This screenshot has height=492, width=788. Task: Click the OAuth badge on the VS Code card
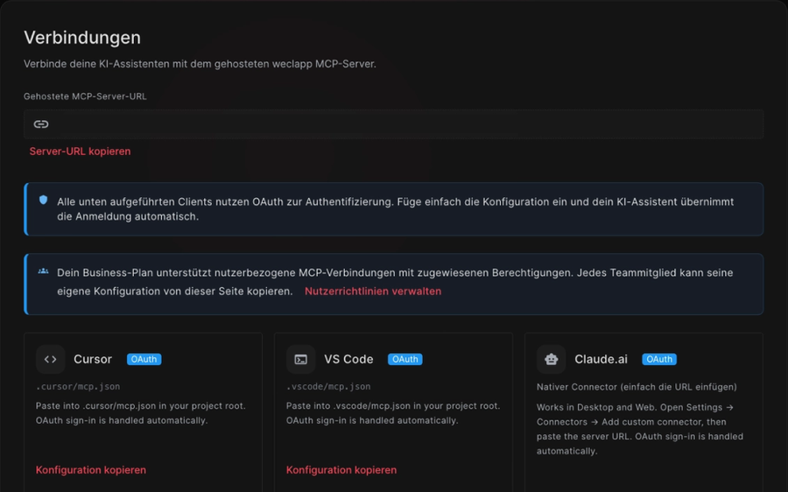coord(405,359)
